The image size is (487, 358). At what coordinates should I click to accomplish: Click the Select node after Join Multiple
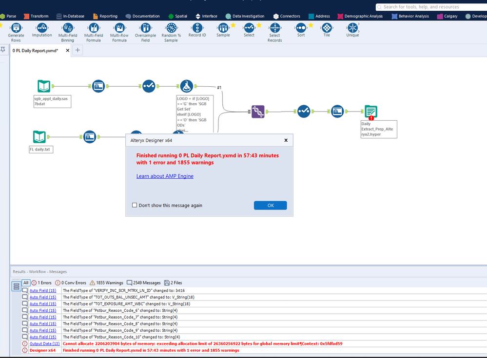304,112
